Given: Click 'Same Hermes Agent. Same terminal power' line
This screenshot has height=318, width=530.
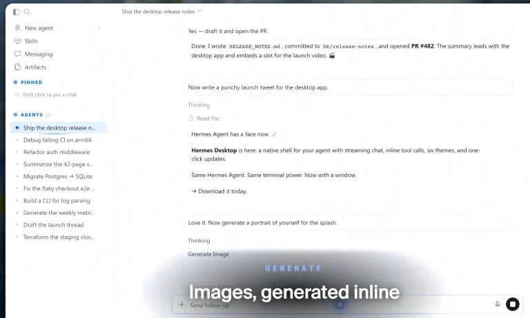Looking at the screenshot, I should [x=274, y=175].
